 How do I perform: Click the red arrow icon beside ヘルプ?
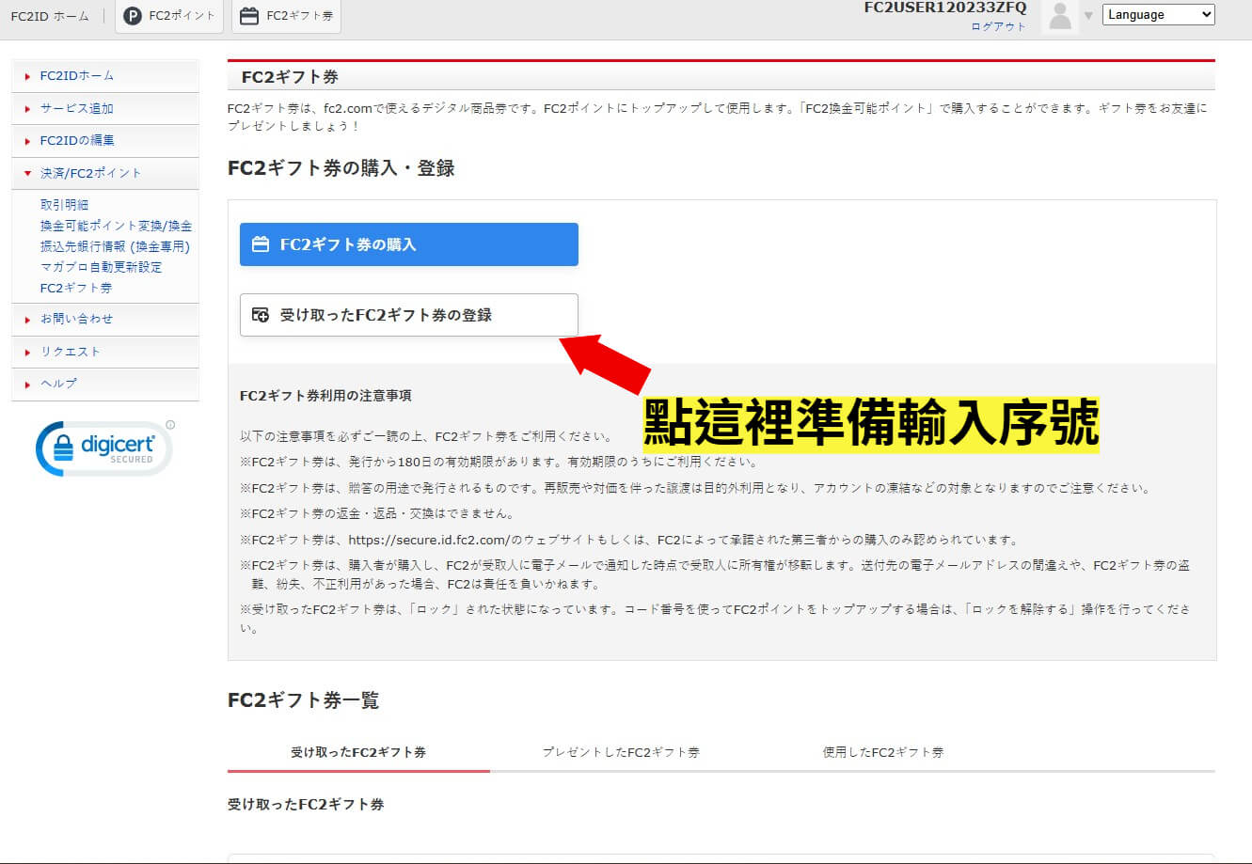coord(25,384)
